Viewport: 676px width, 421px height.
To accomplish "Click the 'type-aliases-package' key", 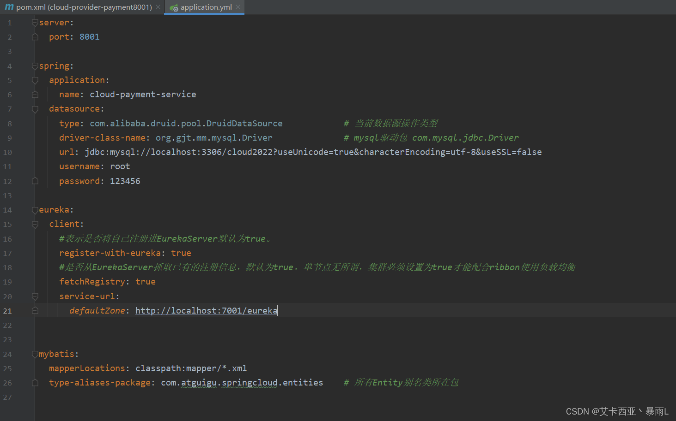I will click(100, 382).
